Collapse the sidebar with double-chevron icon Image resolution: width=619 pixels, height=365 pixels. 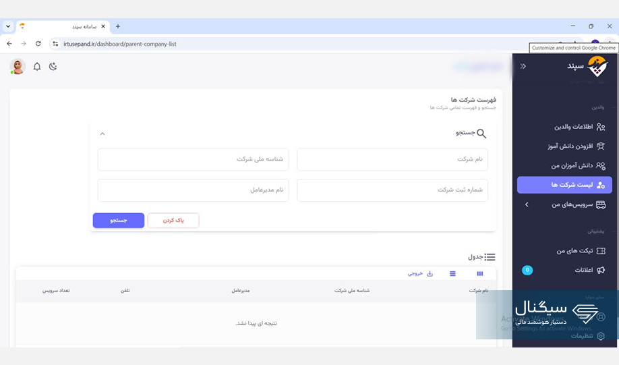pyautogui.click(x=523, y=66)
